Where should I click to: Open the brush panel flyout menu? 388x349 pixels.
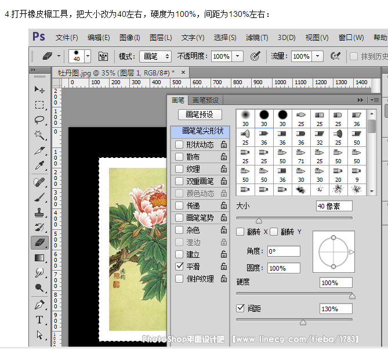tap(375, 100)
